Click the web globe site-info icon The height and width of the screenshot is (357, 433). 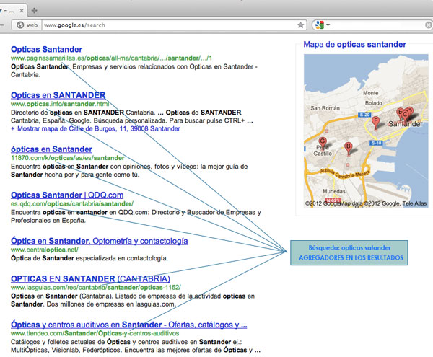click(x=20, y=25)
